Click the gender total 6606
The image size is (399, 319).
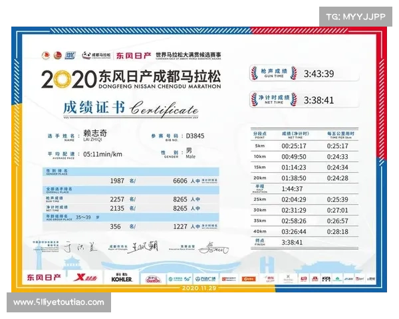180,181
